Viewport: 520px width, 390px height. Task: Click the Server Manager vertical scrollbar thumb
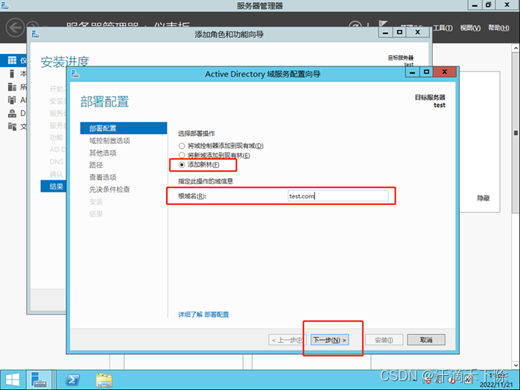coord(516,133)
